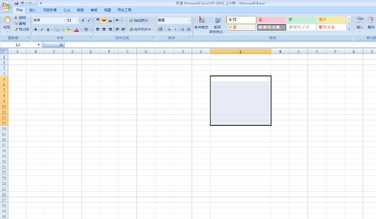Click the Insert cells icon
This screenshot has width=376, height=219.
(x=359, y=23)
